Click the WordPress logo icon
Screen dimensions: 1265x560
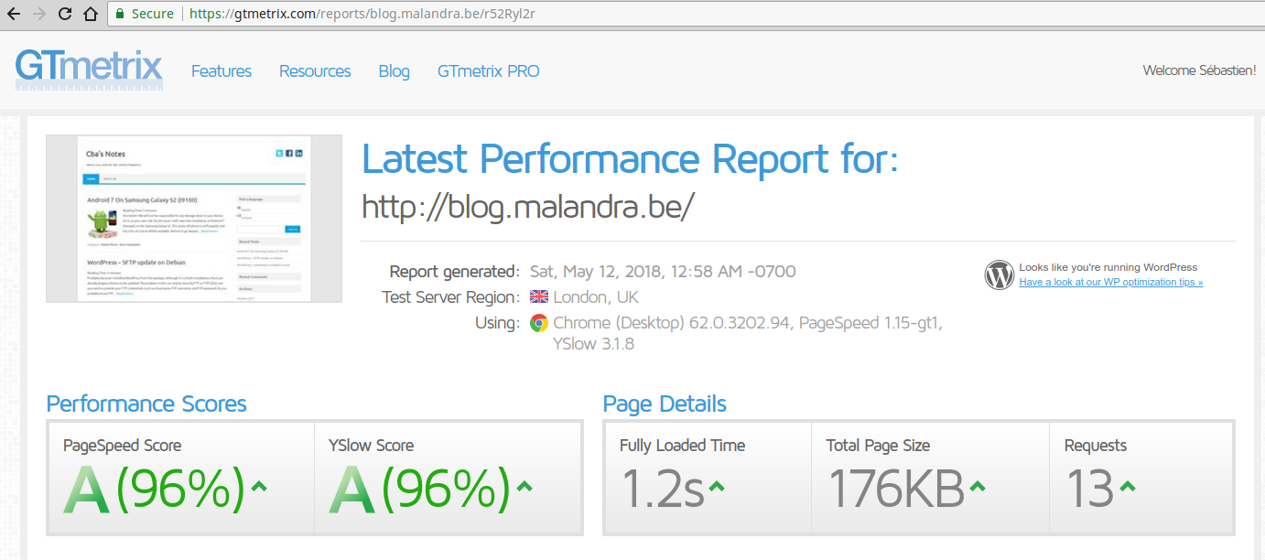pos(999,275)
